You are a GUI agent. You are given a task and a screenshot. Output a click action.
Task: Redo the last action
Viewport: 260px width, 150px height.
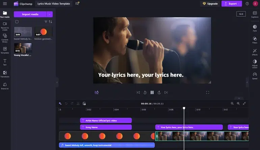(x=72, y=103)
